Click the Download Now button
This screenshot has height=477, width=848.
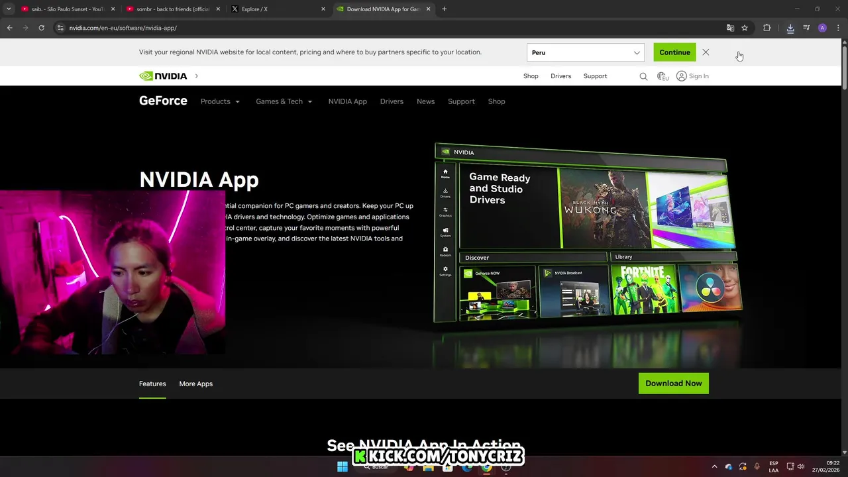(x=673, y=383)
